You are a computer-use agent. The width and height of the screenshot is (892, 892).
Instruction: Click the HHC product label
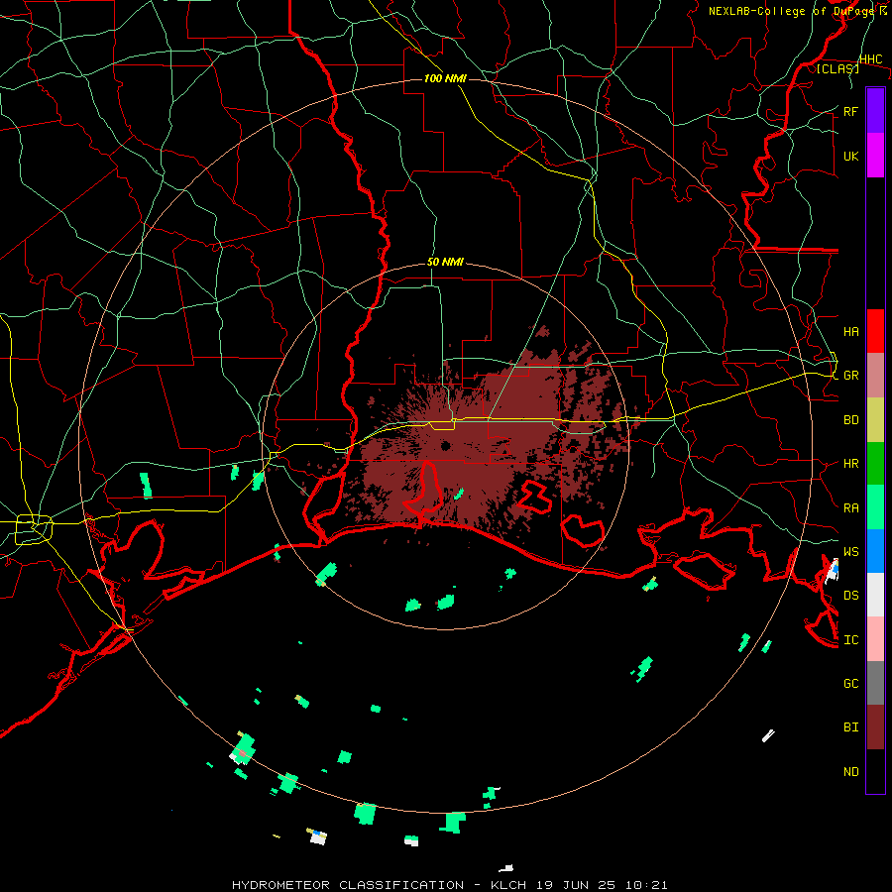(x=870, y=59)
